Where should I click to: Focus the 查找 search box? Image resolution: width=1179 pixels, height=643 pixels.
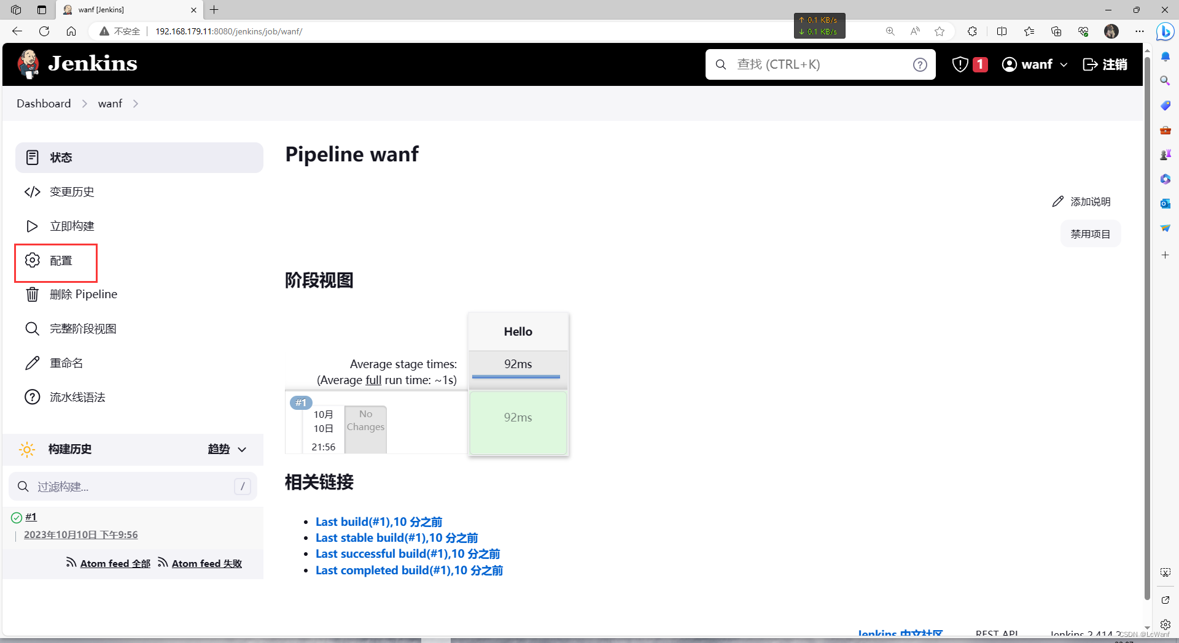[820, 64]
